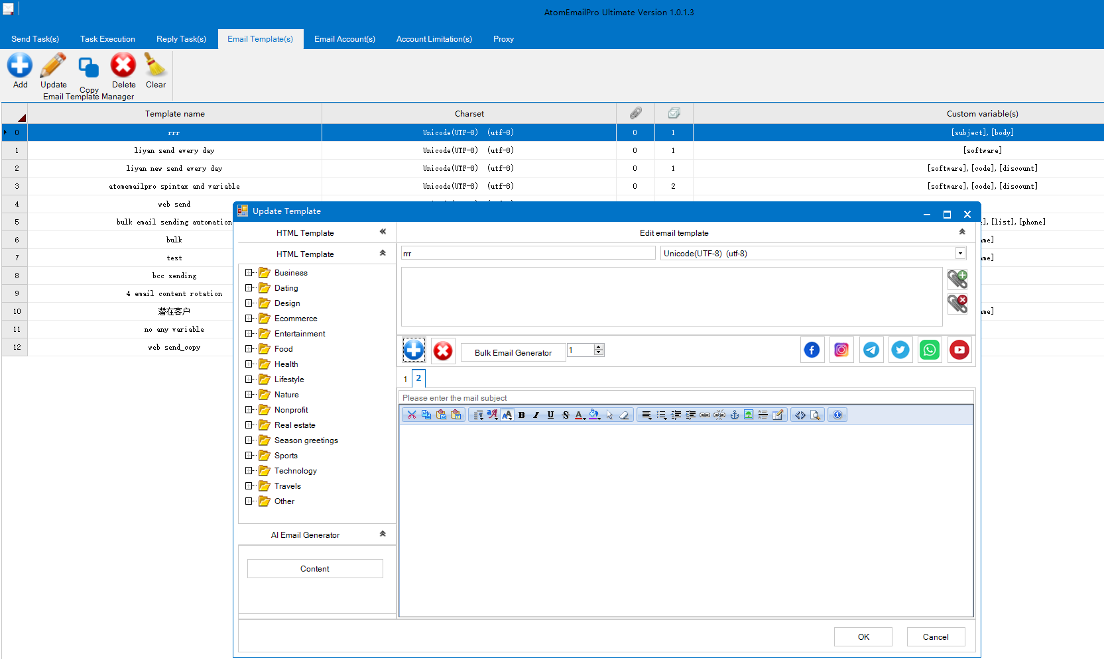The height and width of the screenshot is (659, 1104).
Task: Click the Delete template icon
Action: pos(123,65)
